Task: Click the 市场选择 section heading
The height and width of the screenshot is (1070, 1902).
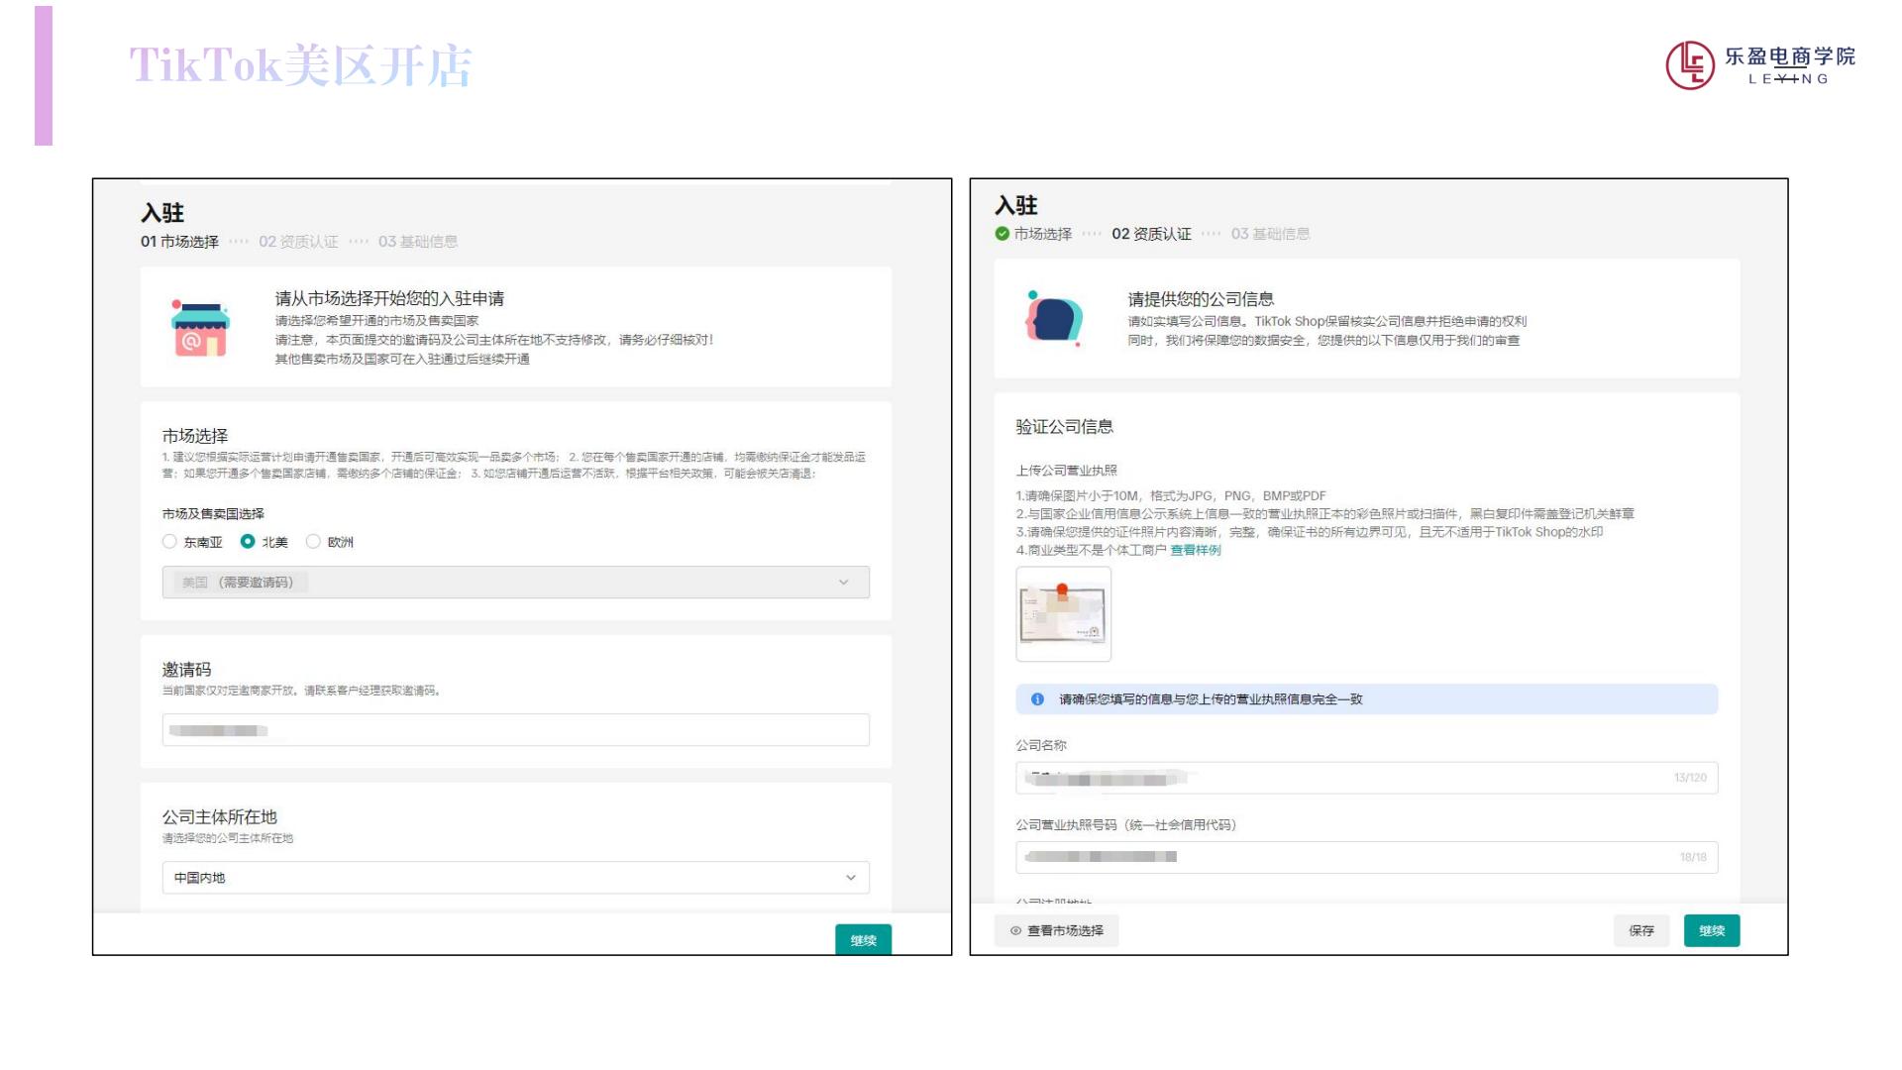Action: click(195, 436)
